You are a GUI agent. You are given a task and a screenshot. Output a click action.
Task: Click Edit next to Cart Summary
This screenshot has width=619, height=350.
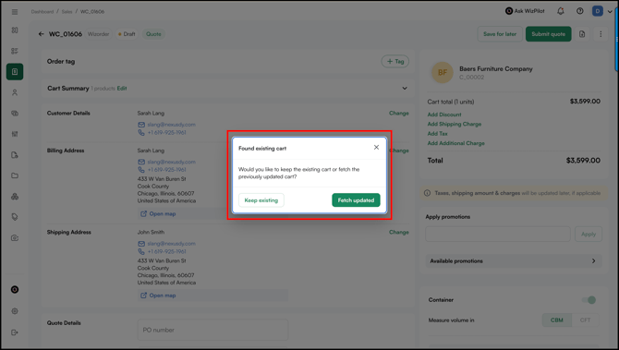(x=122, y=89)
